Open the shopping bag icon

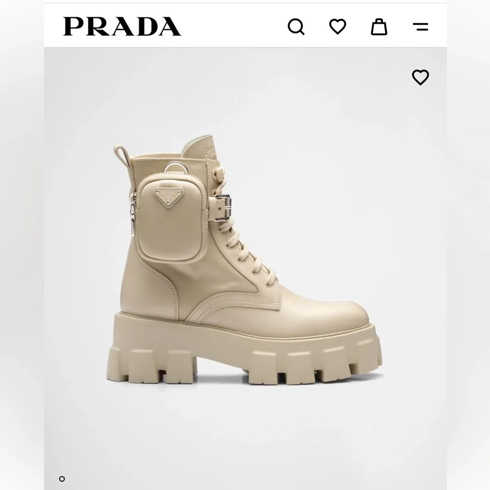coord(379,26)
